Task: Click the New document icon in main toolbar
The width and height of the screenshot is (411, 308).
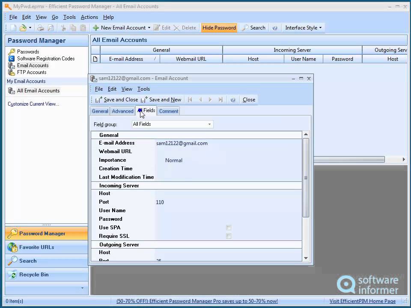Action: [x=13, y=28]
